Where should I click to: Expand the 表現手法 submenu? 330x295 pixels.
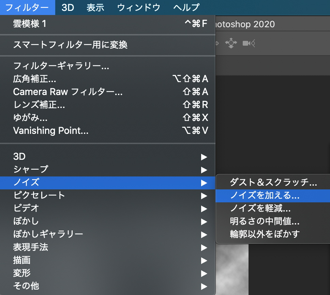107,247
